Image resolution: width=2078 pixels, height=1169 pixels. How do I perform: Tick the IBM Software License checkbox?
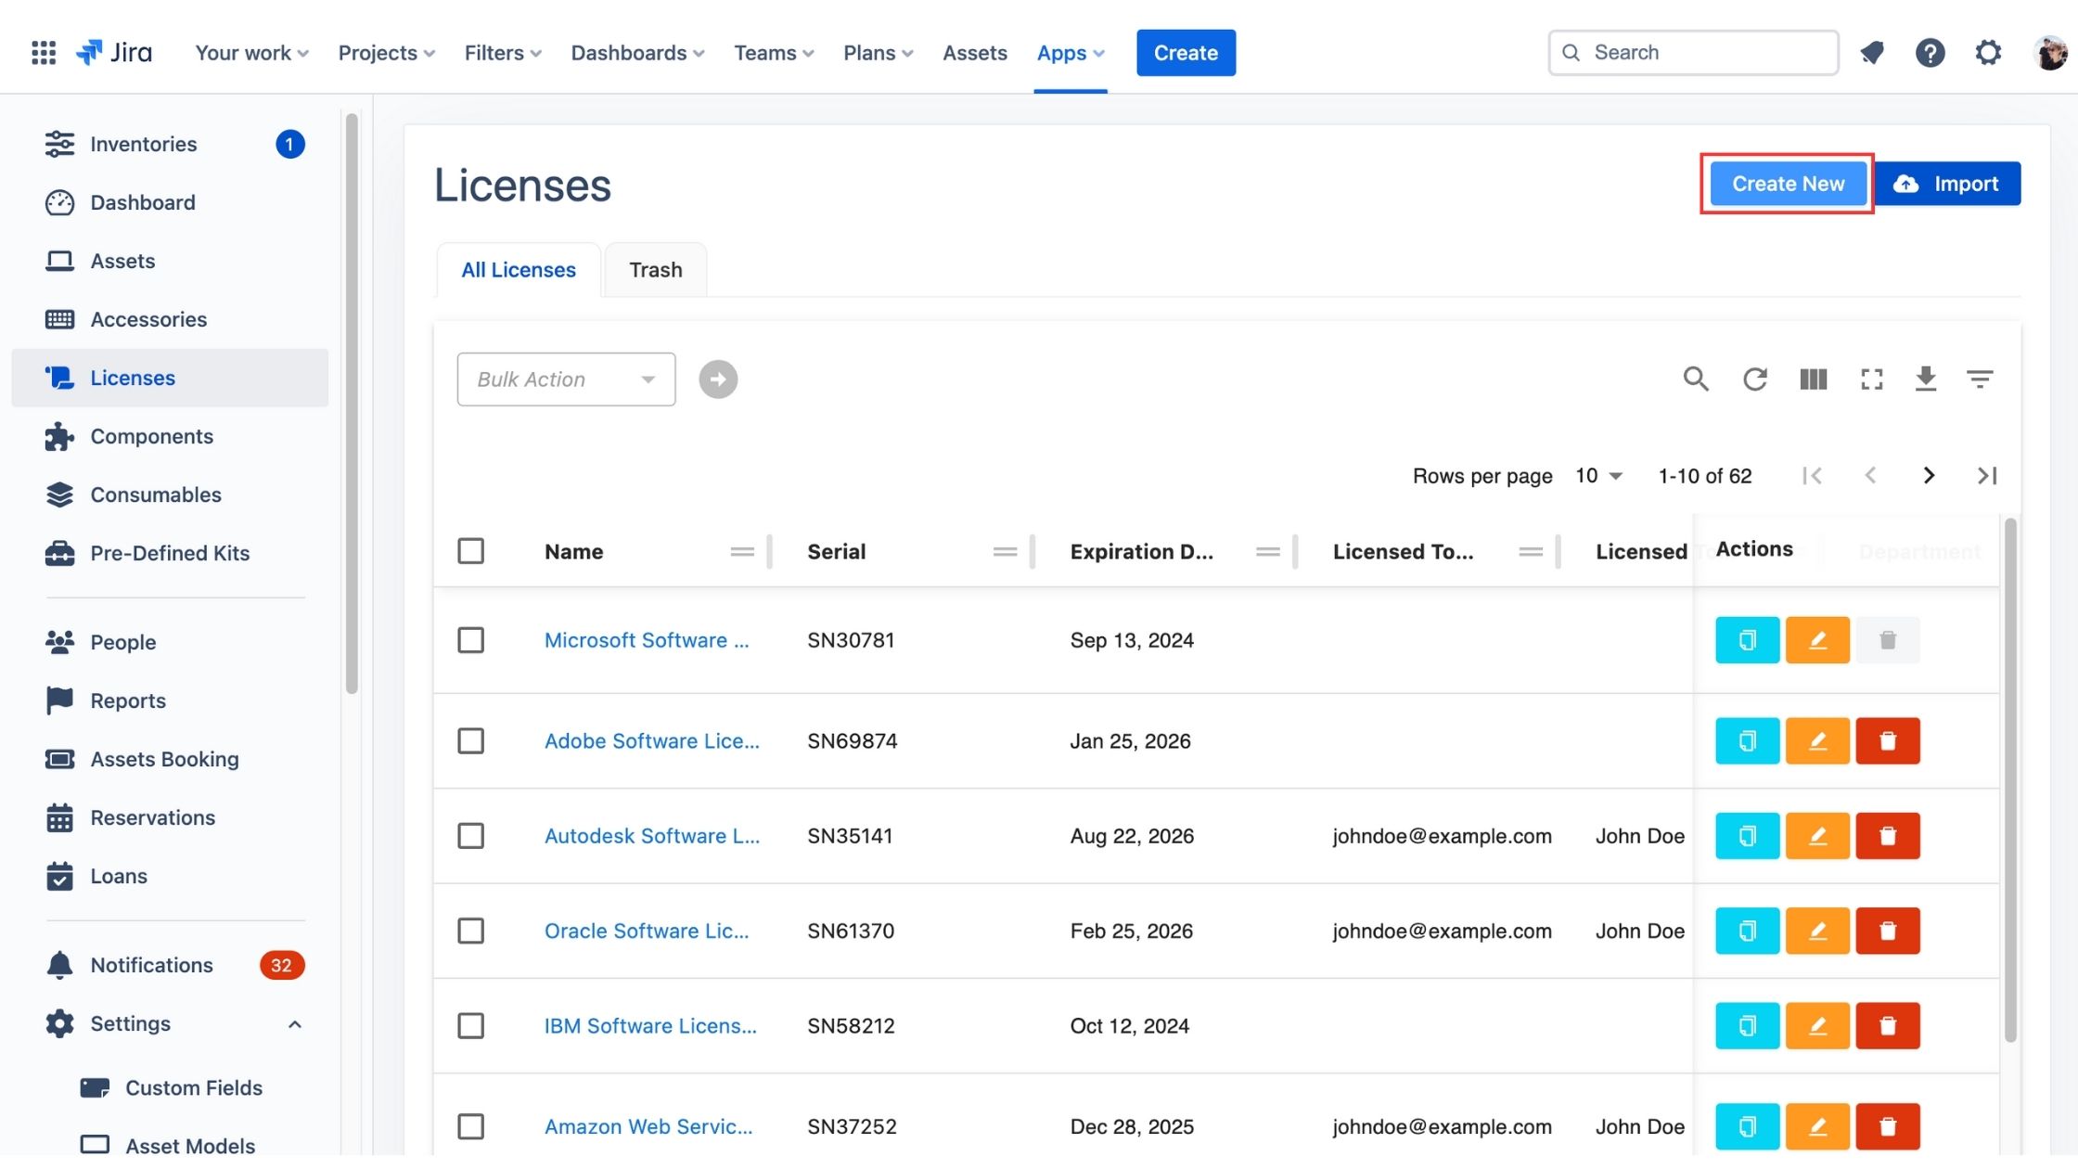[x=471, y=1026]
